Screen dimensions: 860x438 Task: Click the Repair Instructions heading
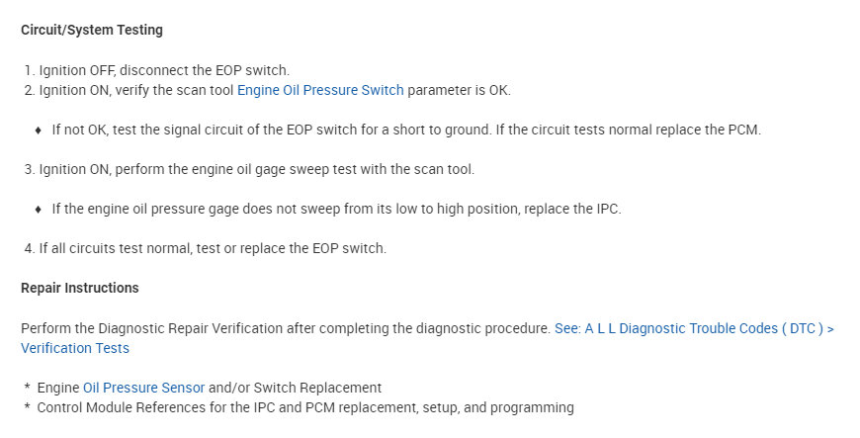pyautogui.click(x=80, y=288)
